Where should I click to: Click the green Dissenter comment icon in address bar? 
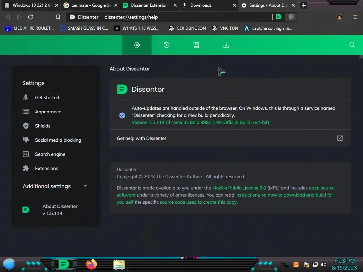pos(279,17)
